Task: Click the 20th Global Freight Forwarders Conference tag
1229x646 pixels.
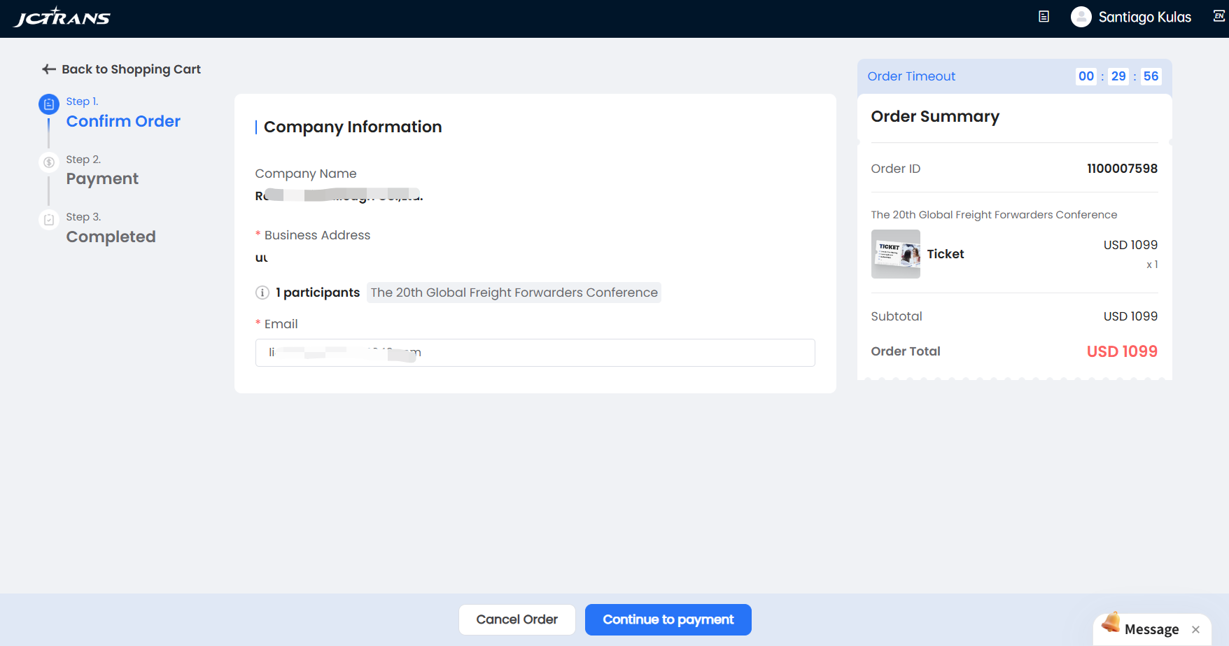Action: click(x=514, y=293)
